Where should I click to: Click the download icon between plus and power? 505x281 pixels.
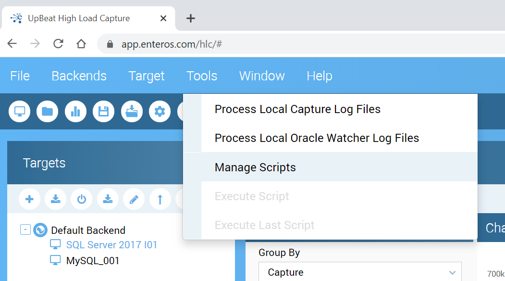tap(56, 199)
